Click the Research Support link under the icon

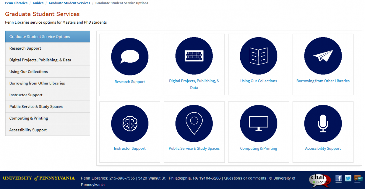130,82
